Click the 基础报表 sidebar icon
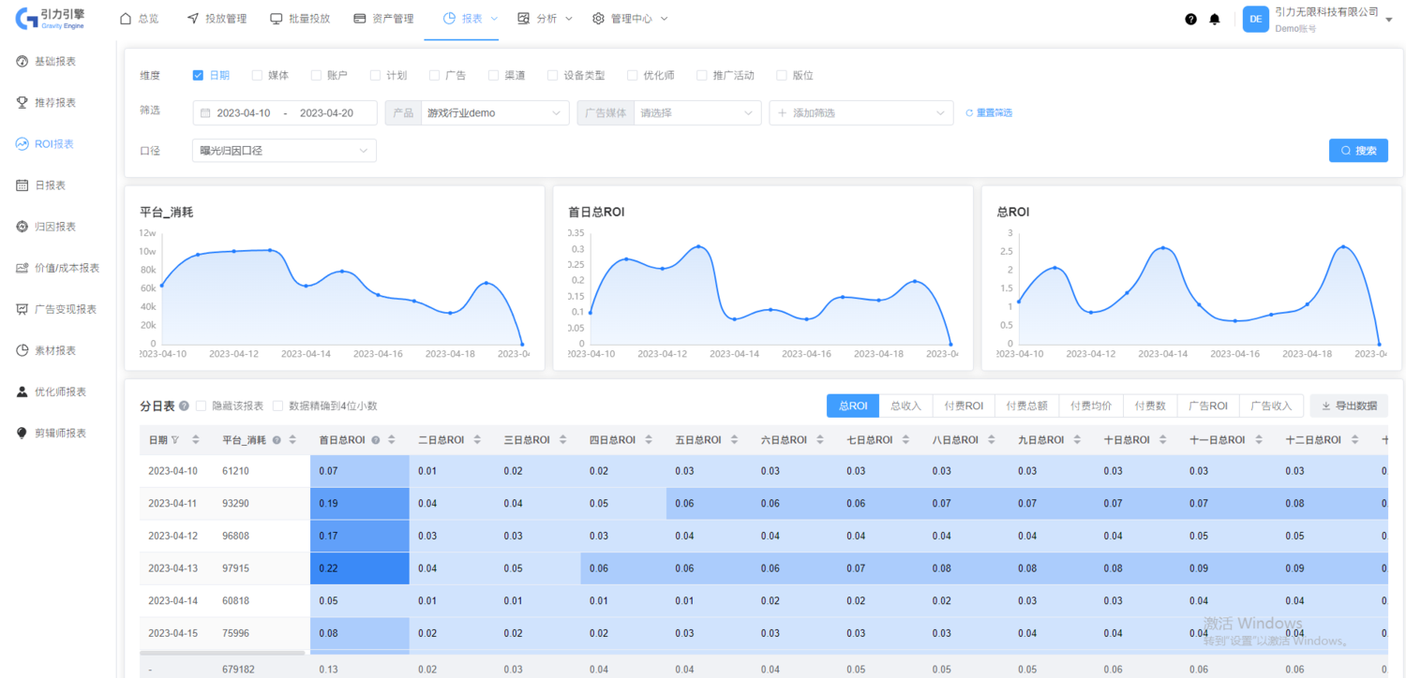This screenshot has width=1406, height=678. pyautogui.click(x=22, y=62)
